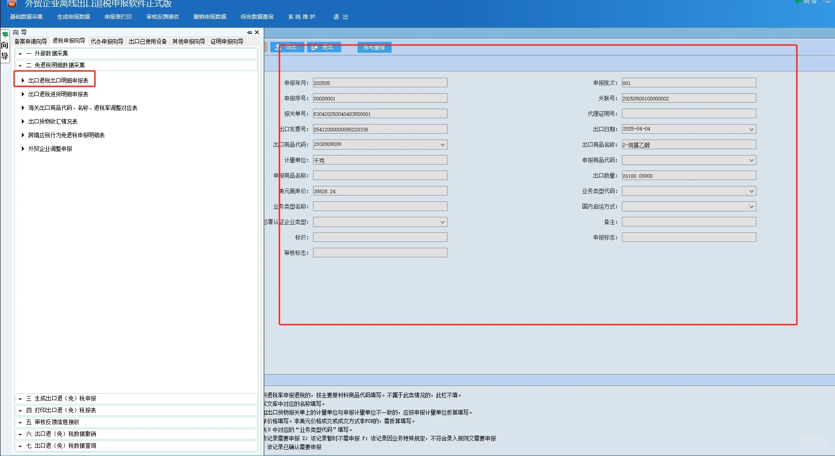Viewport: 835px width, 456px height.
Task: Open the 国内启运方式 dropdown
Action: pos(751,206)
